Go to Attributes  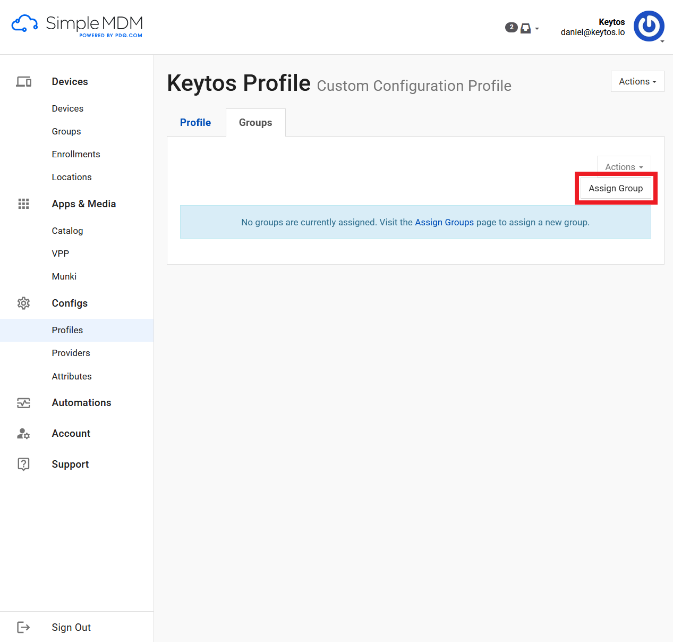(72, 376)
